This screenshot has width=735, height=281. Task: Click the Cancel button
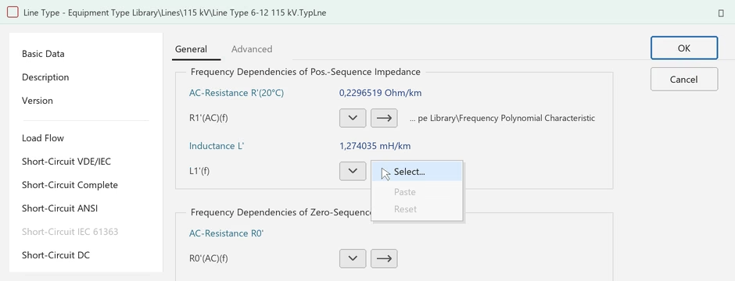click(684, 80)
